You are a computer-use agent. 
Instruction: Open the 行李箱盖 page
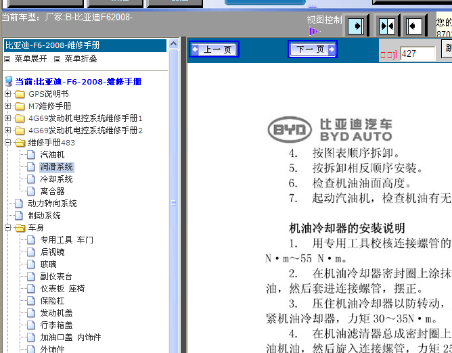(x=56, y=325)
